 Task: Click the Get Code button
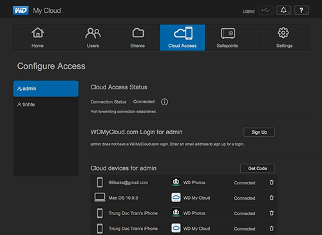pos(258,168)
